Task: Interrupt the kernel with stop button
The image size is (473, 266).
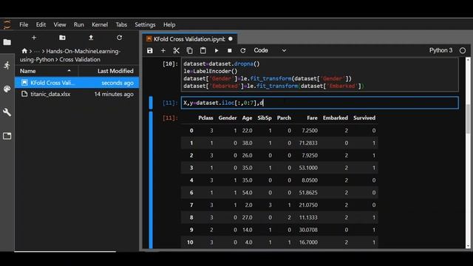Action: pyautogui.click(x=230, y=51)
